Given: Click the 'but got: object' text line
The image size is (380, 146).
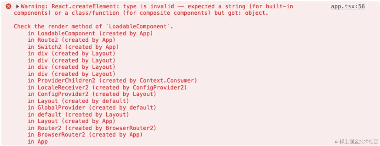Looking at the screenshot, I should (141, 13).
